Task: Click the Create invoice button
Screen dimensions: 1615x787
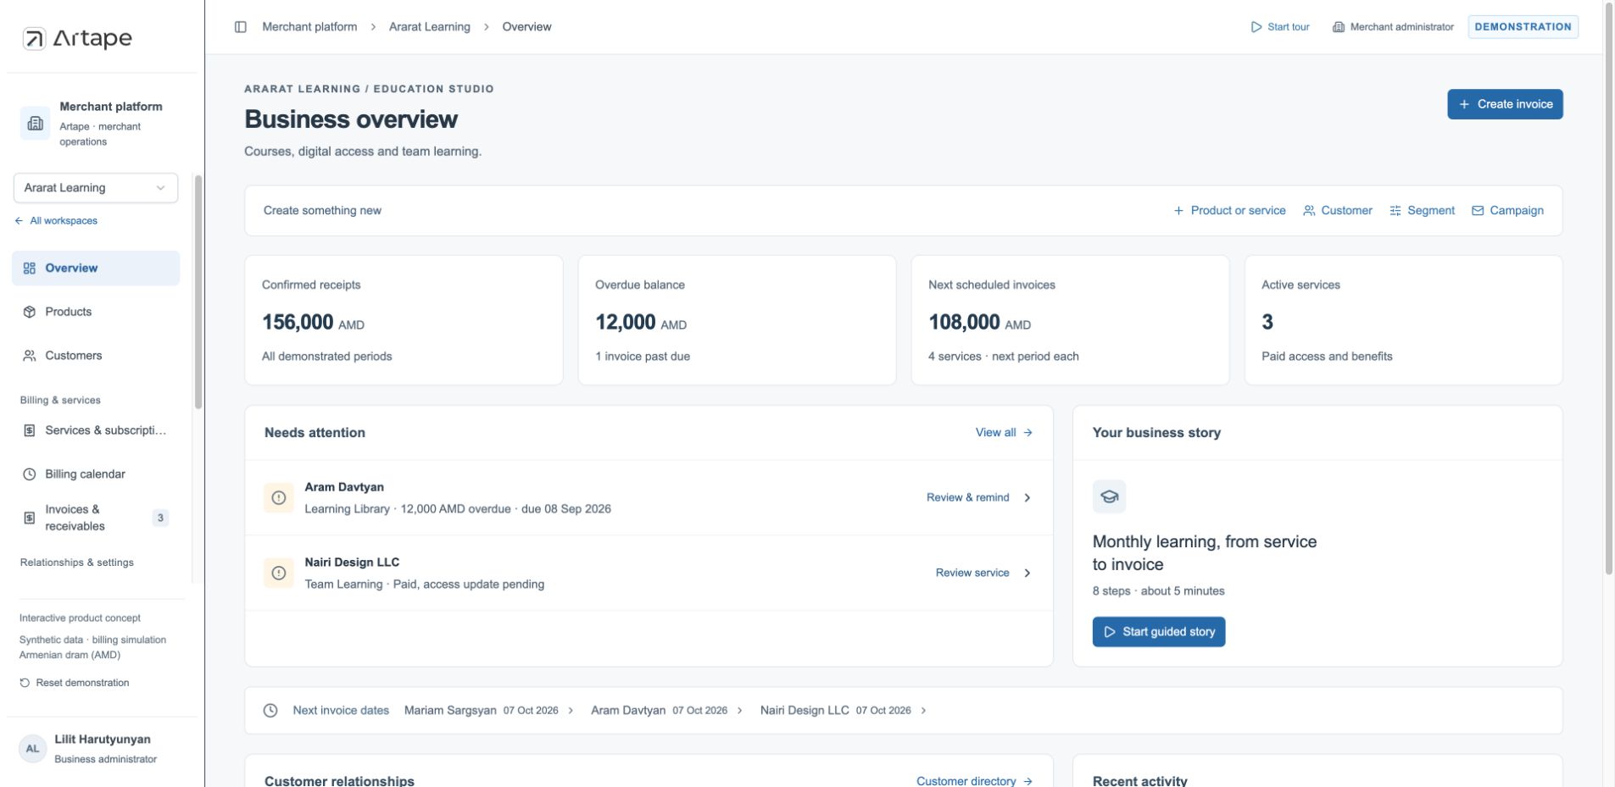Action: pos(1505,104)
